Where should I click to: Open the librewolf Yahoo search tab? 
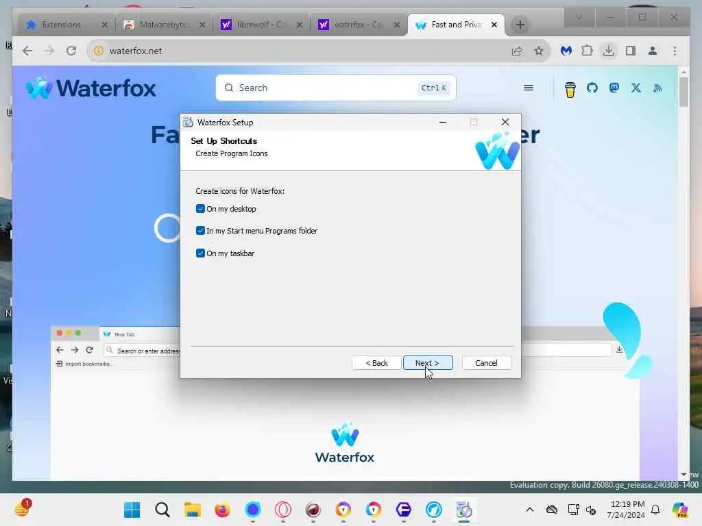(x=261, y=25)
